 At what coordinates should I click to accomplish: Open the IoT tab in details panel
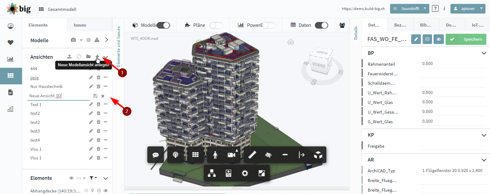tap(478, 25)
